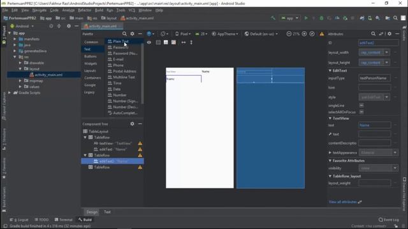The height and width of the screenshot is (229, 408).
Task: Switch to the Design editor tab
Action: (92, 212)
